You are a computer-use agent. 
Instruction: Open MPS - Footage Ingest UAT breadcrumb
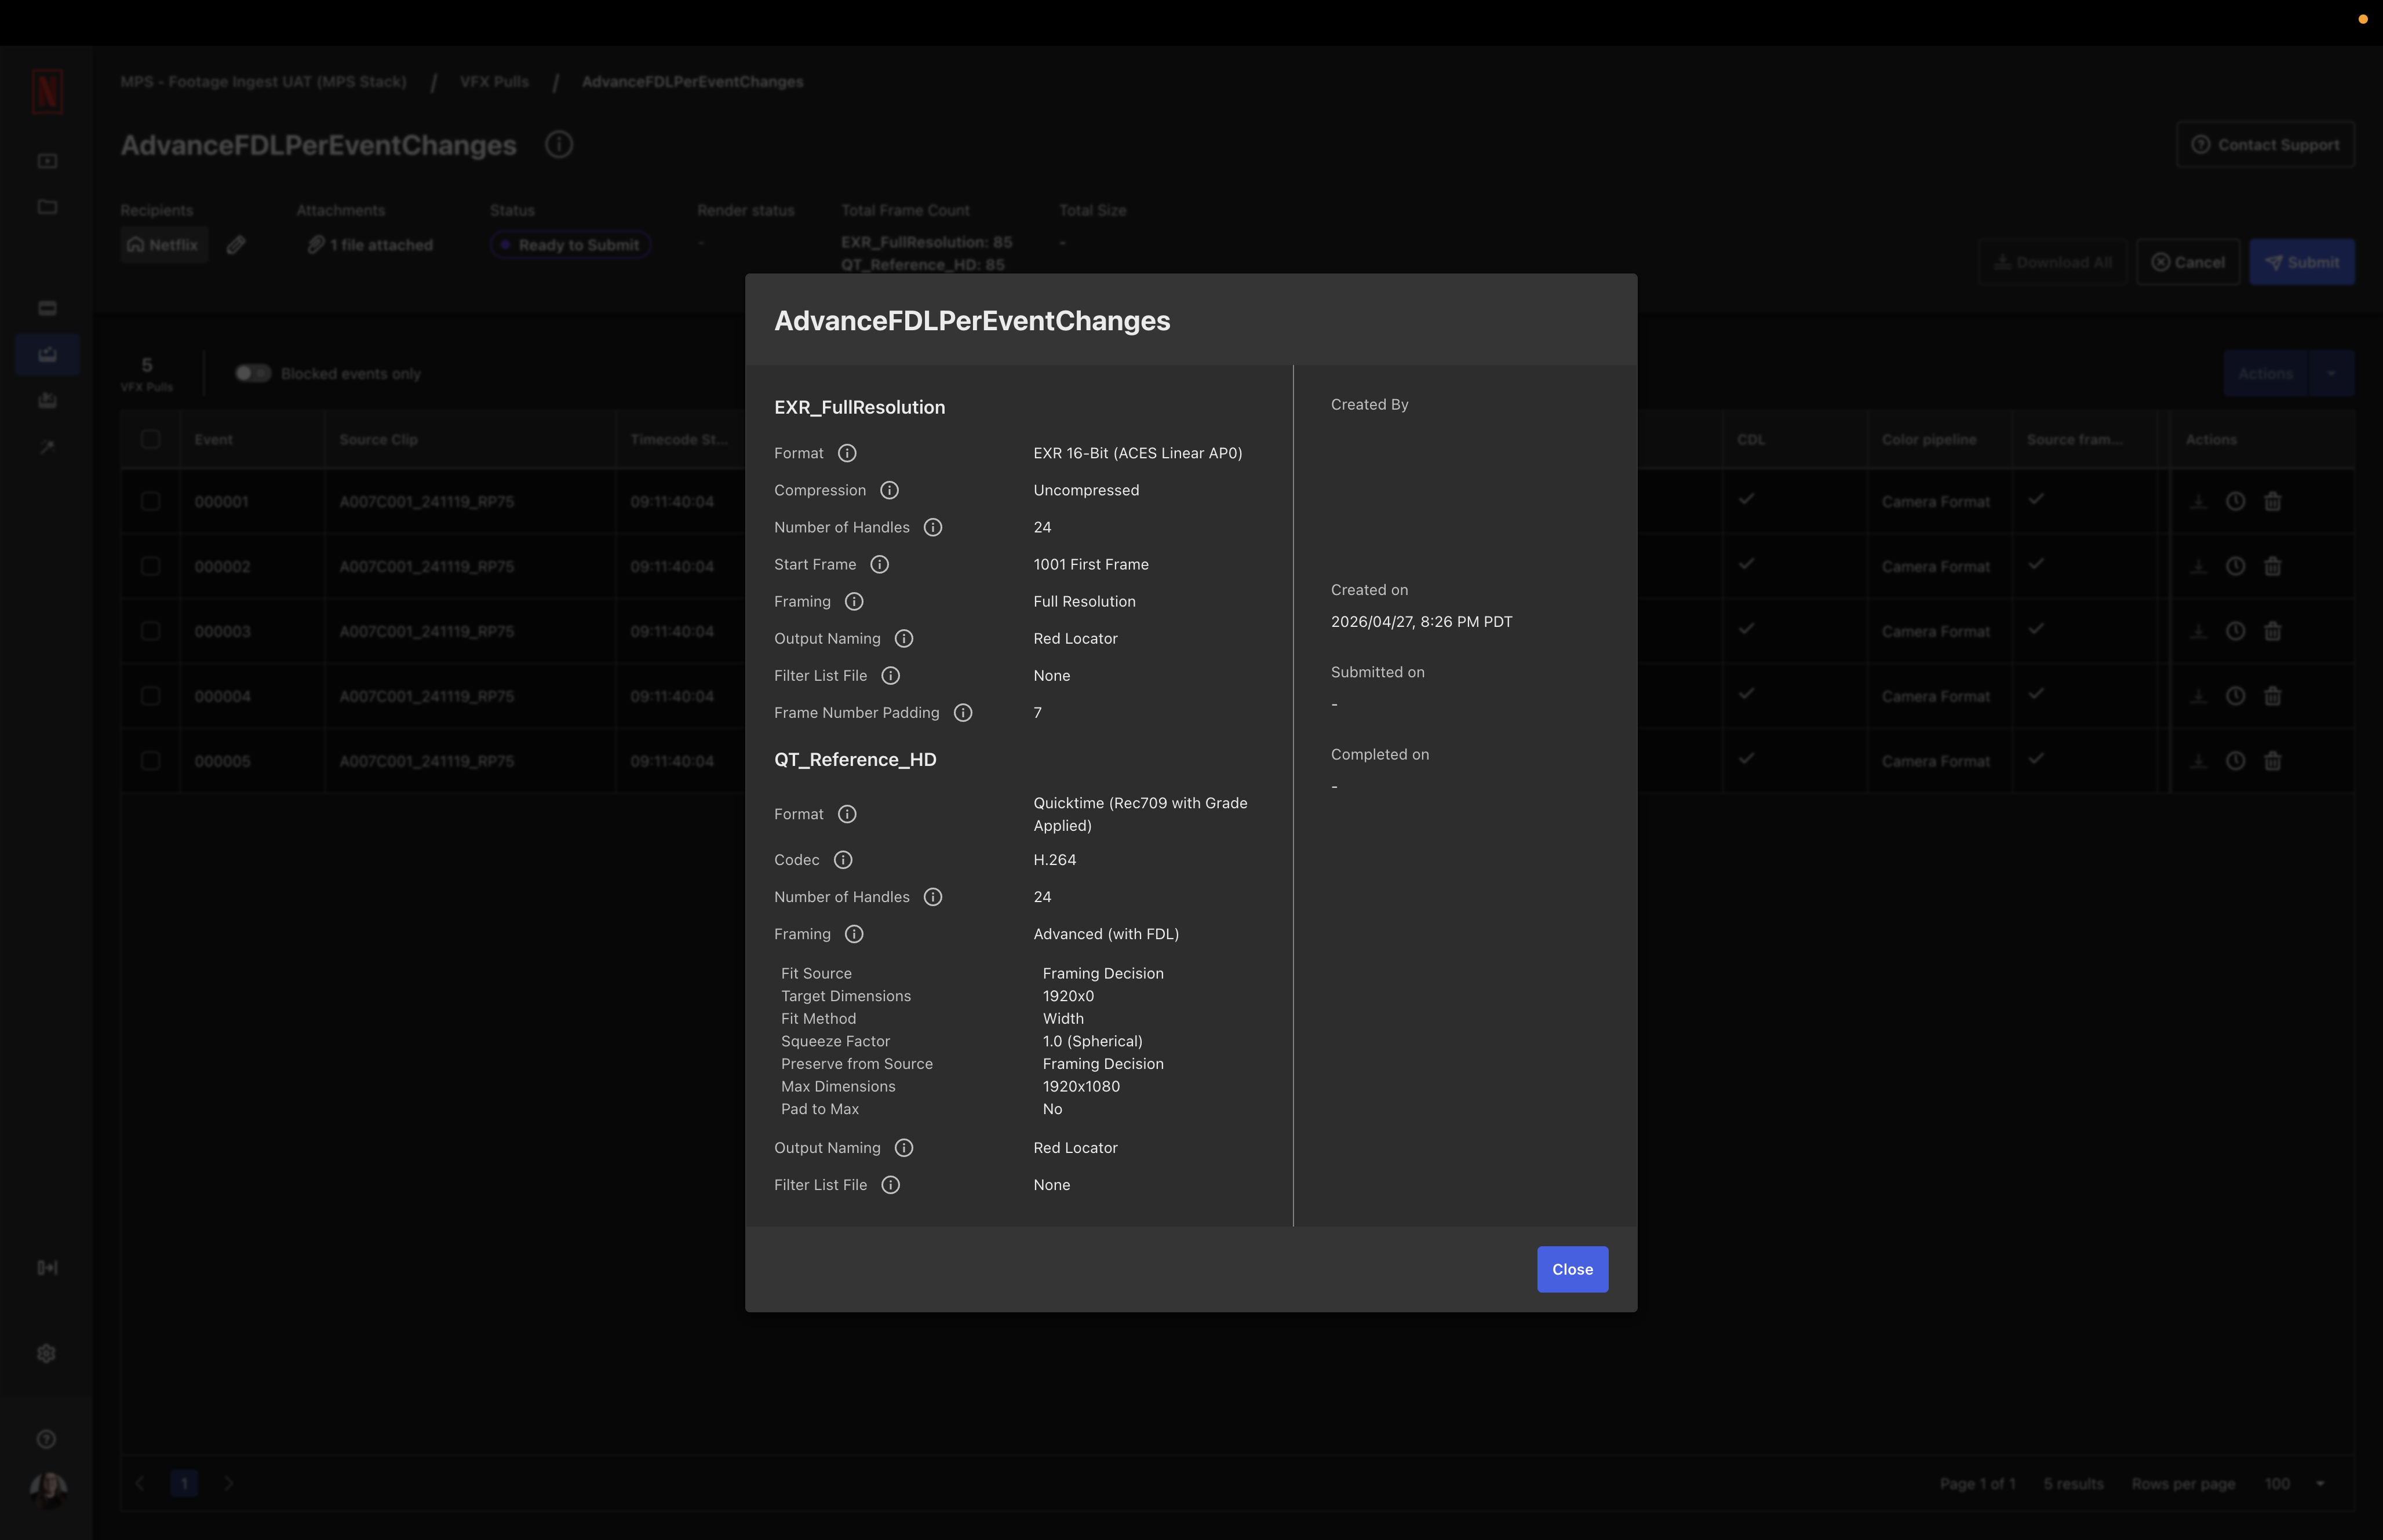coord(263,82)
